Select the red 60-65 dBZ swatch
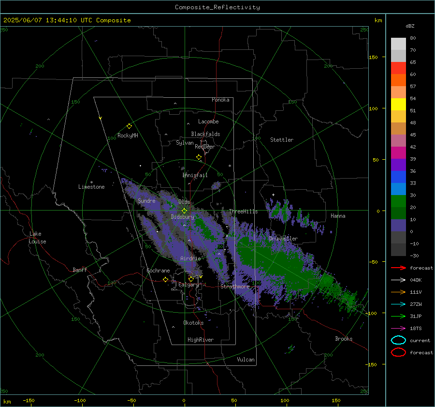Screen dimensions: 435x407 [x=398, y=68]
